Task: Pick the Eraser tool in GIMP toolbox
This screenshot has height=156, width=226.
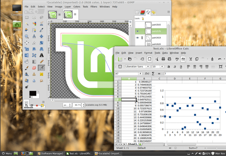Action: [x=34, y=68]
